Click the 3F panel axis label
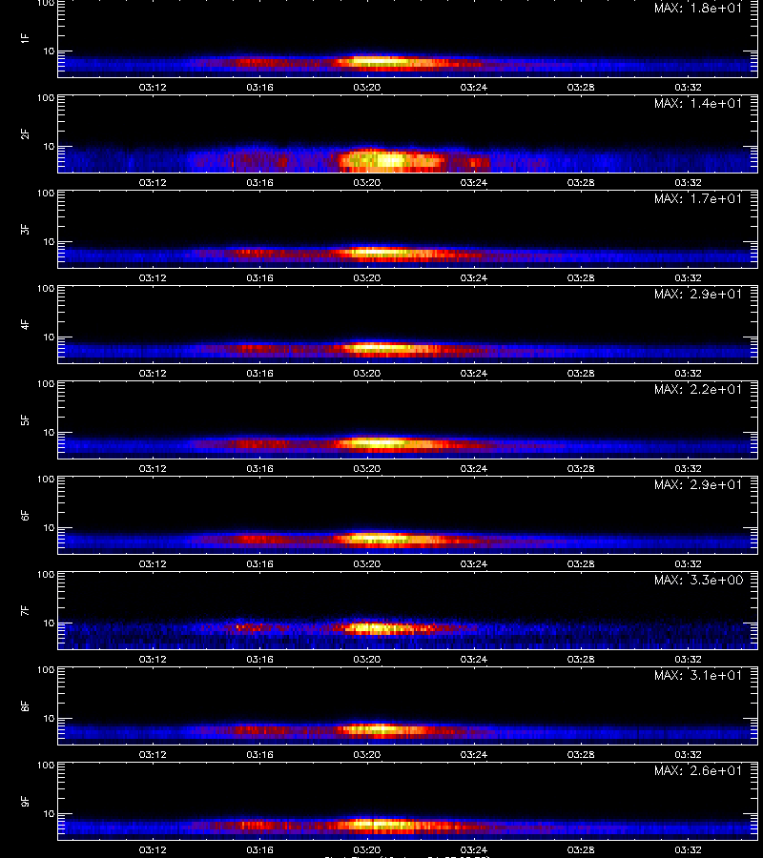This screenshot has width=763, height=858. click(25, 229)
